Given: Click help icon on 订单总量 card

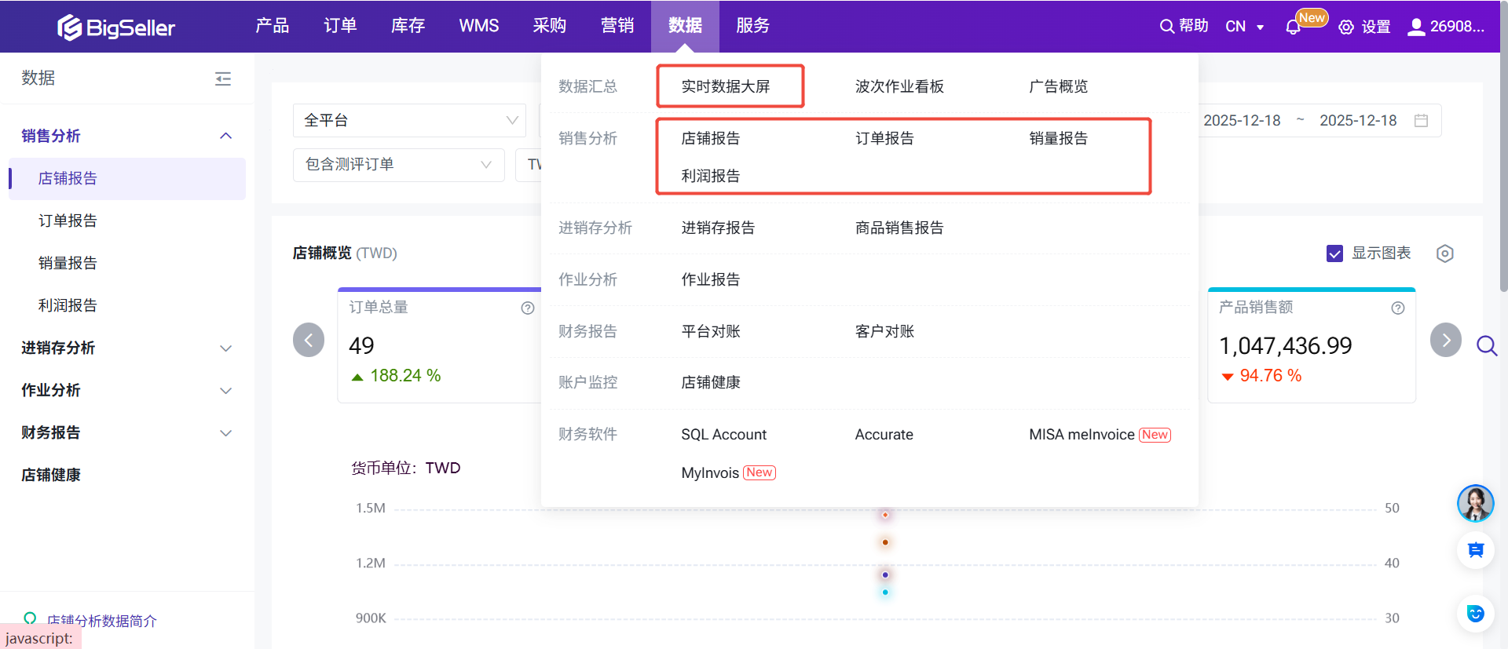Looking at the screenshot, I should click(528, 308).
